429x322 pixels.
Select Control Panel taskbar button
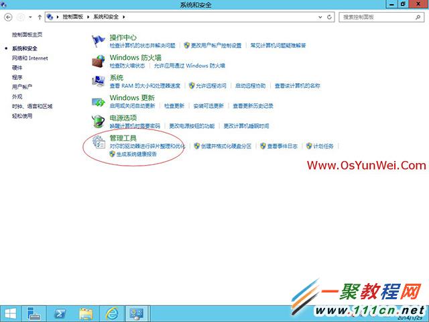pos(137,314)
